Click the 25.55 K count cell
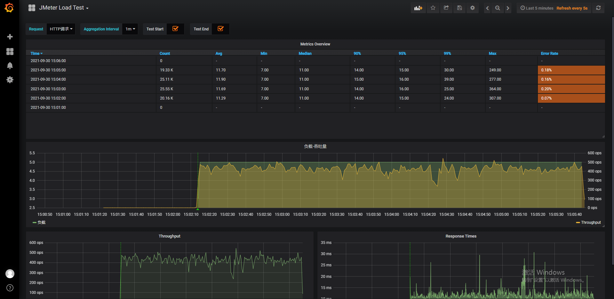Image resolution: width=614 pixels, height=299 pixels. (184, 89)
